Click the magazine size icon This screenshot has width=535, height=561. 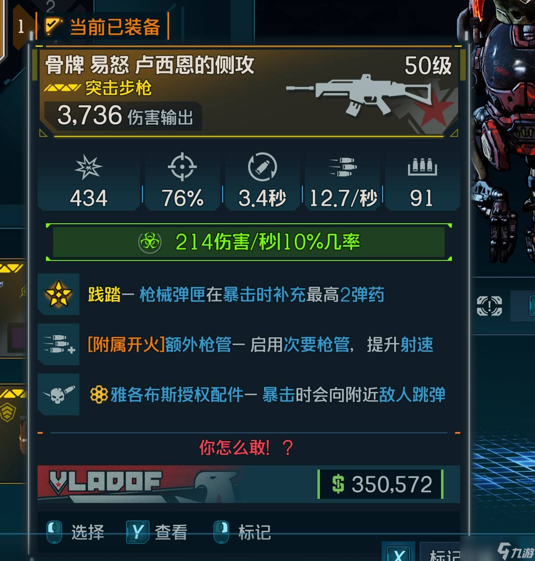click(x=422, y=167)
